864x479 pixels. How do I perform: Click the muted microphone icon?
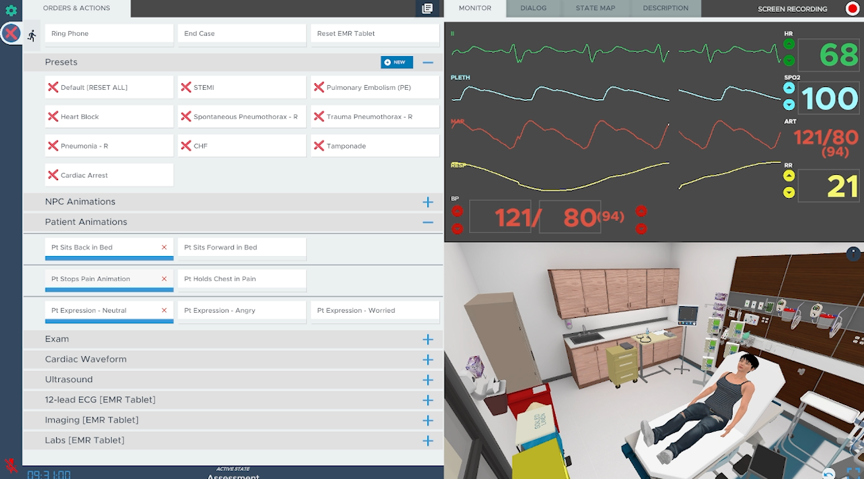click(x=11, y=464)
